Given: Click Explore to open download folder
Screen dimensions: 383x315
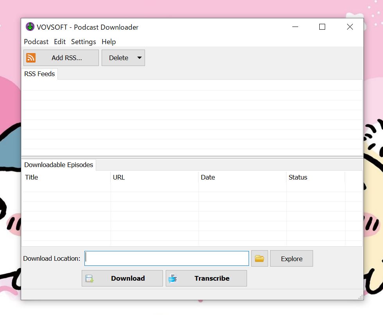Looking at the screenshot, I should [x=292, y=259].
